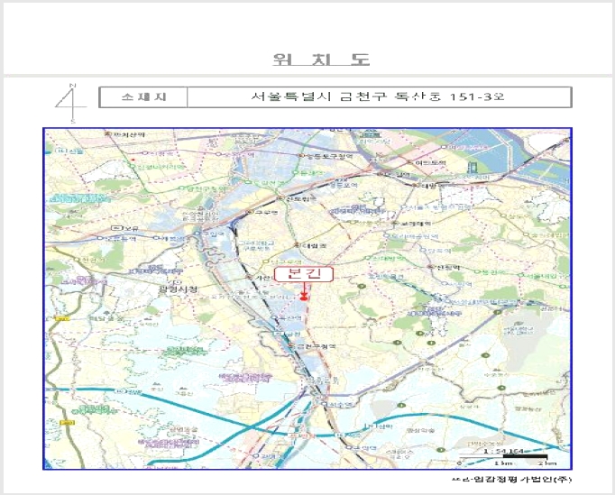Click the 오류 road sign label

click(x=125, y=228)
